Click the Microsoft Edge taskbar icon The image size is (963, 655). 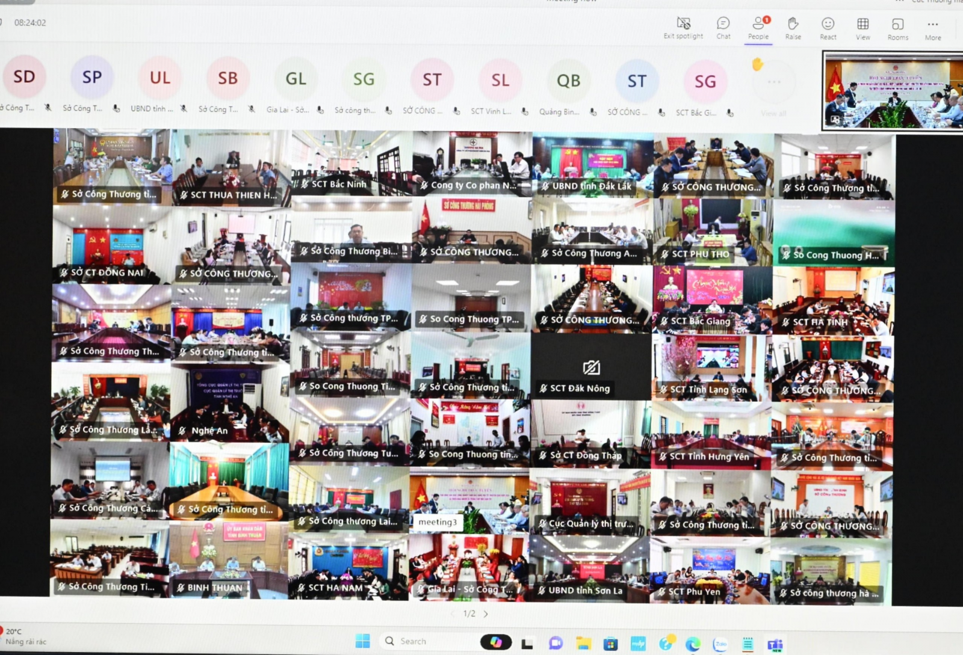coord(693,644)
